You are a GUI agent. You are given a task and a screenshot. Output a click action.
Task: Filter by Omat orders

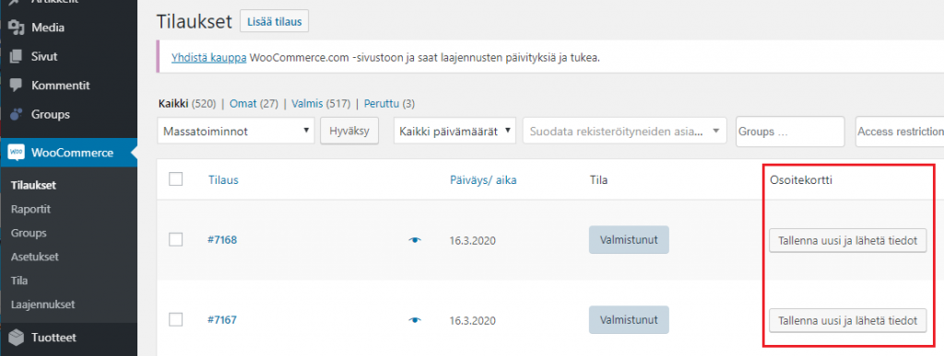242,104
